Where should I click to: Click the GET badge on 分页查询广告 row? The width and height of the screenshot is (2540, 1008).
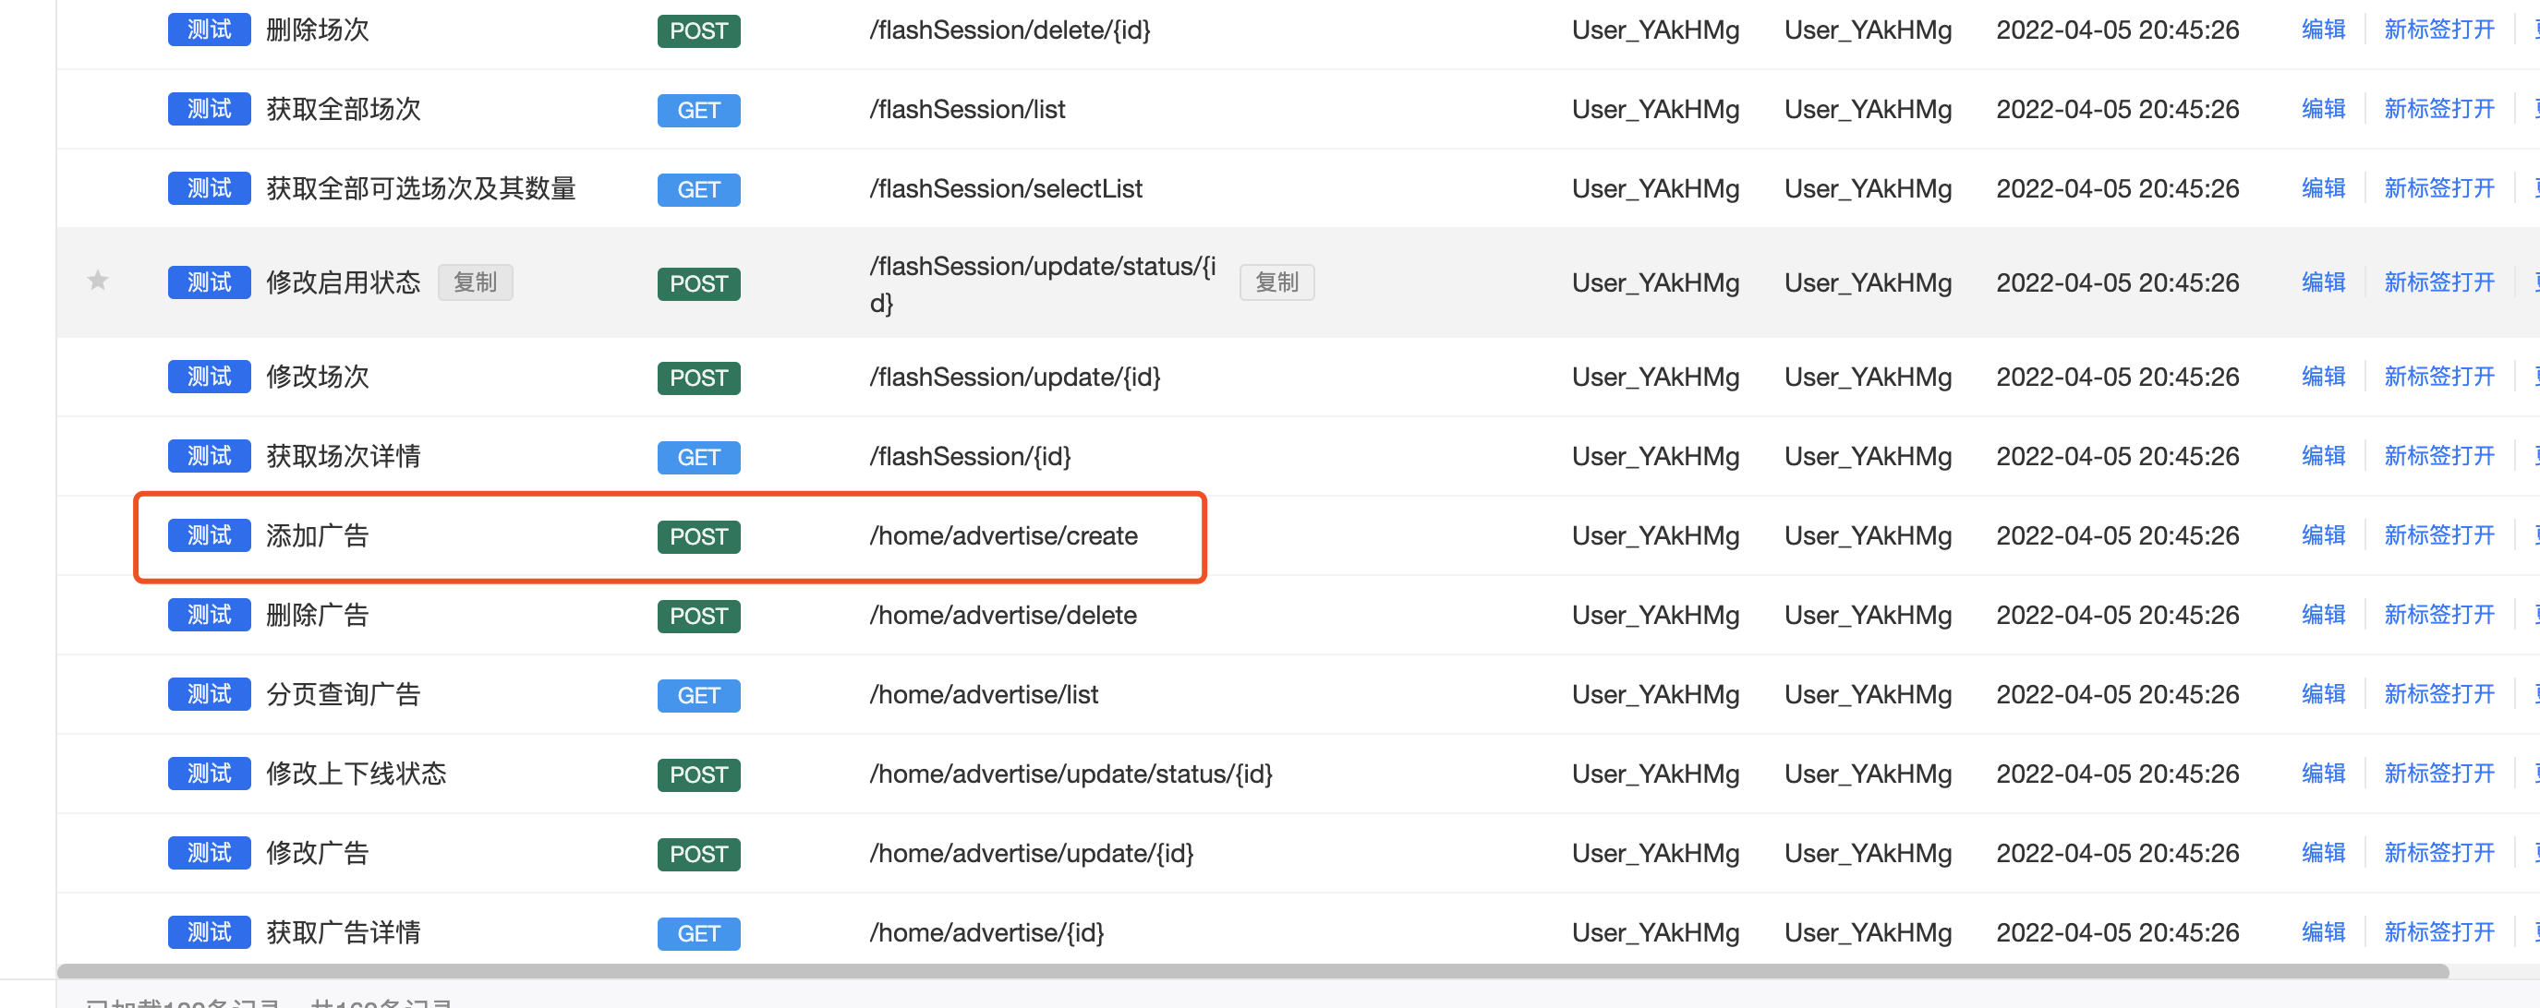(698, 695)
